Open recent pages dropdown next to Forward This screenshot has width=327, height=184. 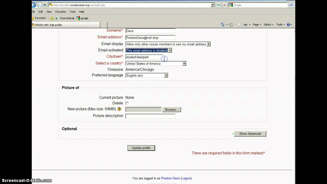coord(45,5)
